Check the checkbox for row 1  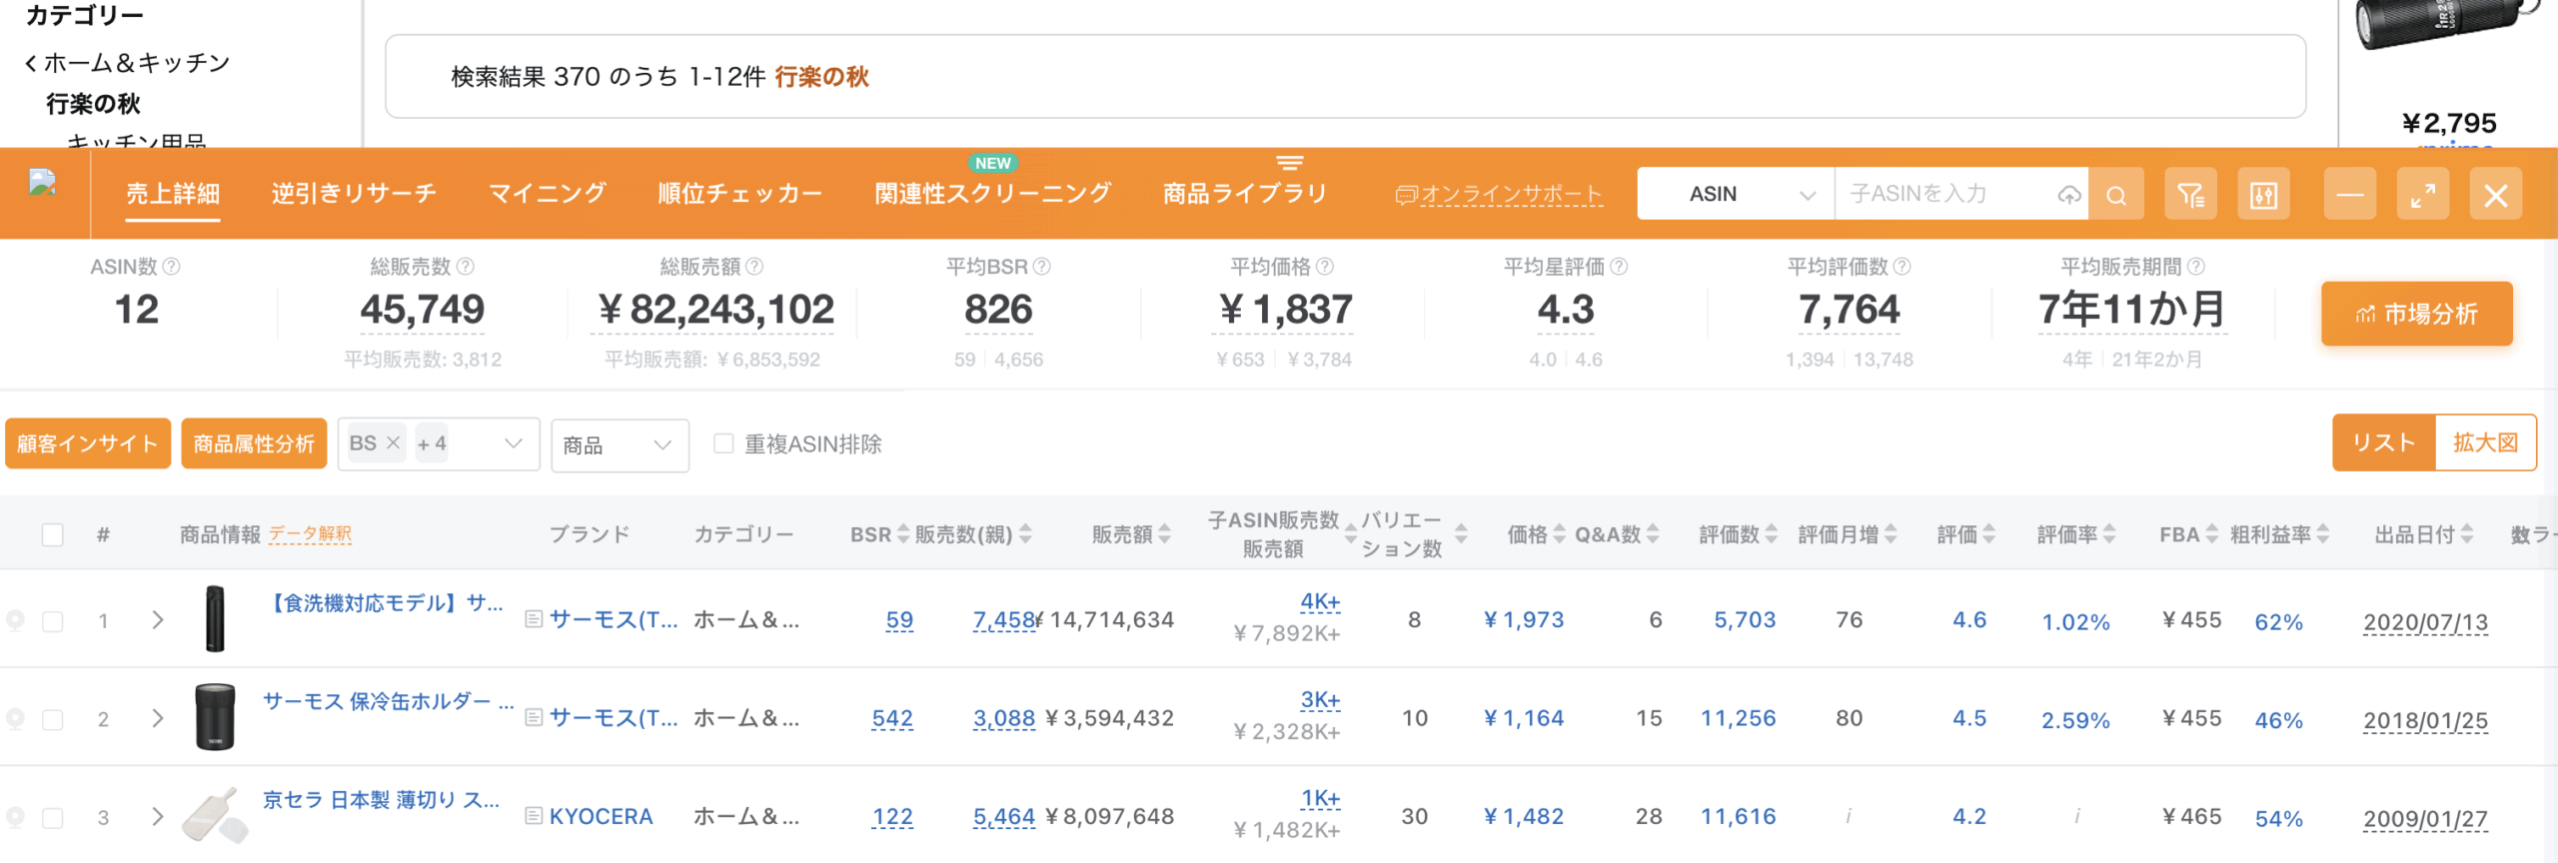point(53,621)
